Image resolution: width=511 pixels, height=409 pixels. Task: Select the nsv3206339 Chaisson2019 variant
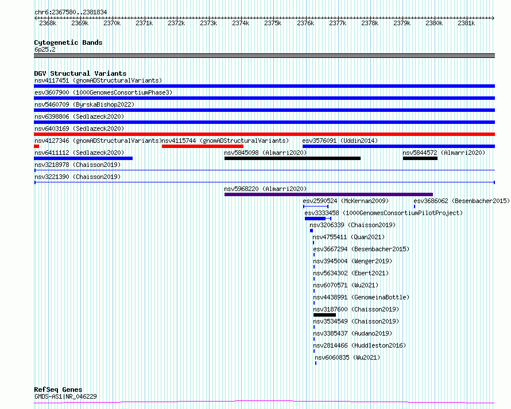coord(353,225)
